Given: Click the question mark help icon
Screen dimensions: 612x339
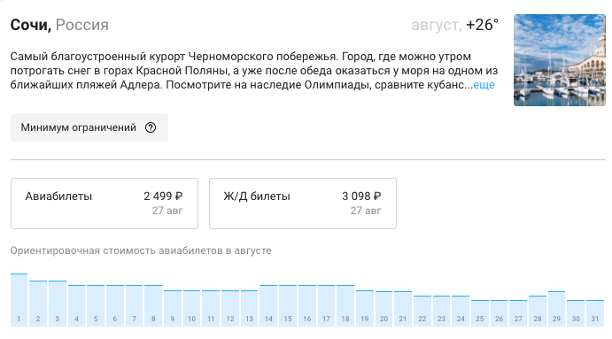Looking at the screenshot, I should click(151, 127).
